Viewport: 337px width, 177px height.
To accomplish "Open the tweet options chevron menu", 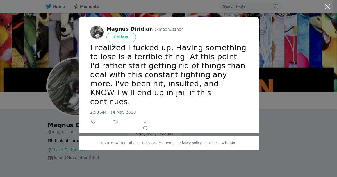I will [x=114, y=45].
